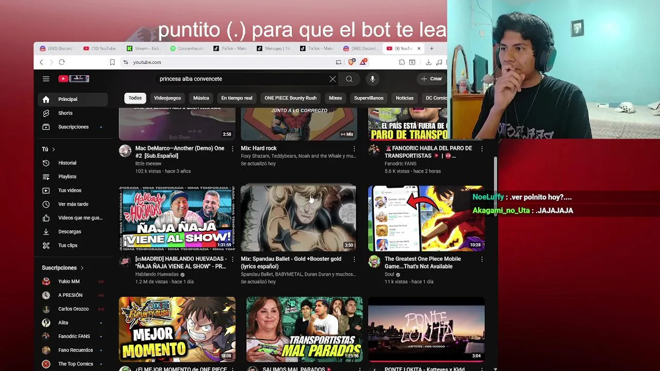Open Suscripciones in sidebar
The width and height of the screenshot is (660, 371).
[x=73, y=127]
